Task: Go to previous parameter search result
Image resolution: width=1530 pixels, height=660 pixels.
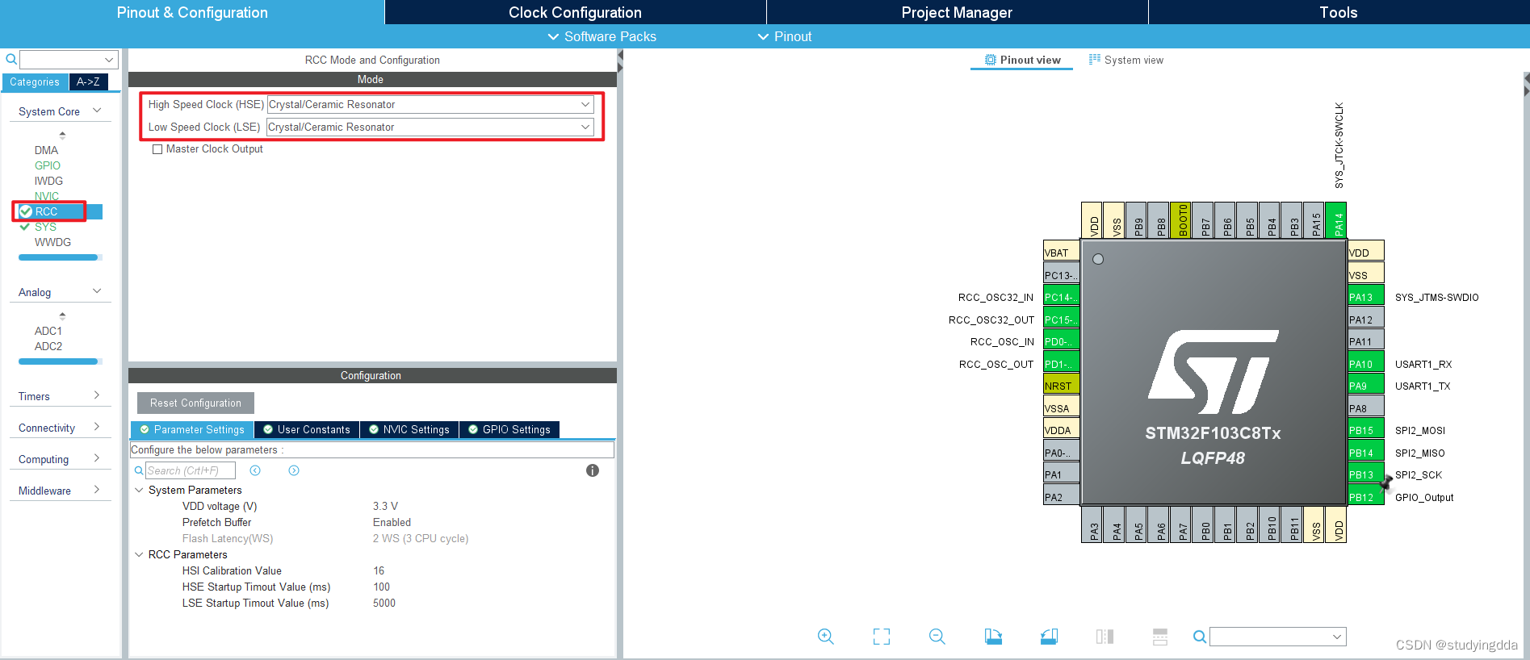Action: 255,470
